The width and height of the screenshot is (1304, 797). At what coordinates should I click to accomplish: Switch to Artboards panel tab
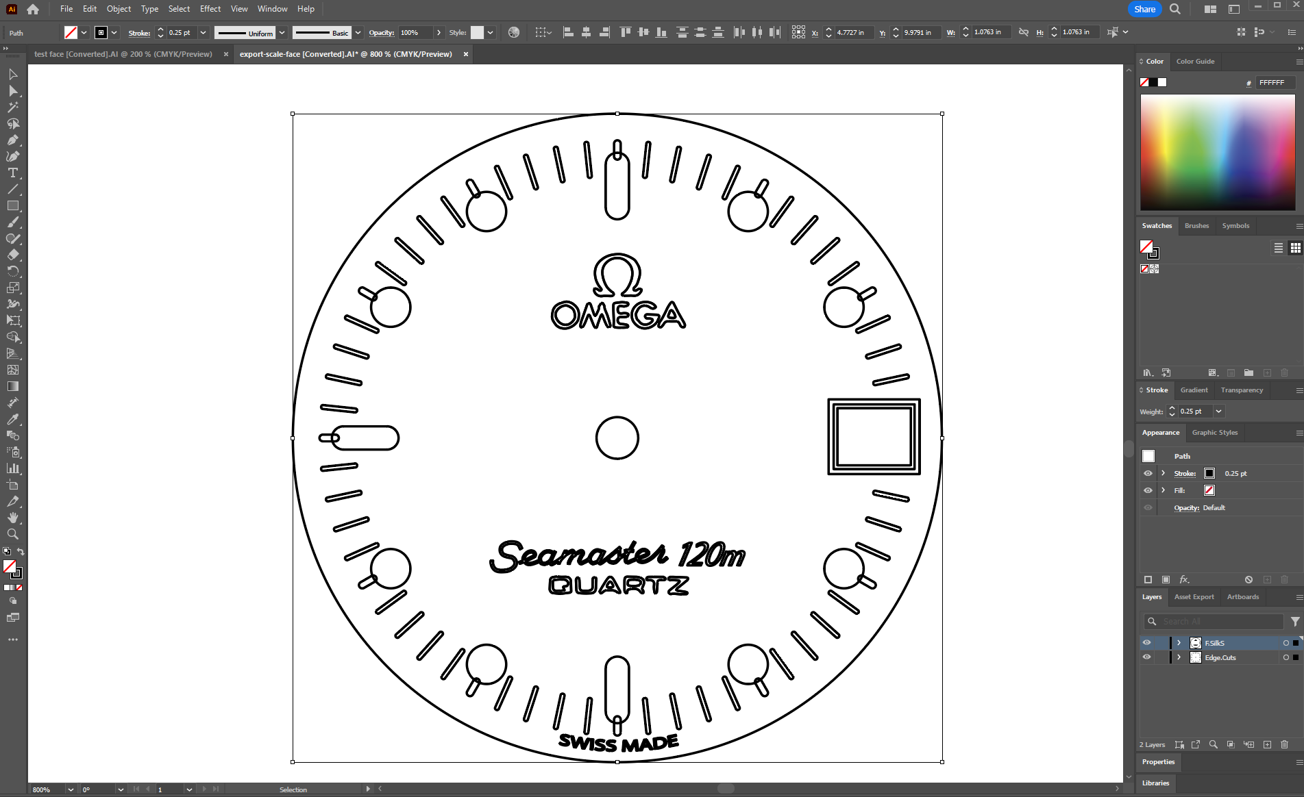click(x=1243, y=597)
